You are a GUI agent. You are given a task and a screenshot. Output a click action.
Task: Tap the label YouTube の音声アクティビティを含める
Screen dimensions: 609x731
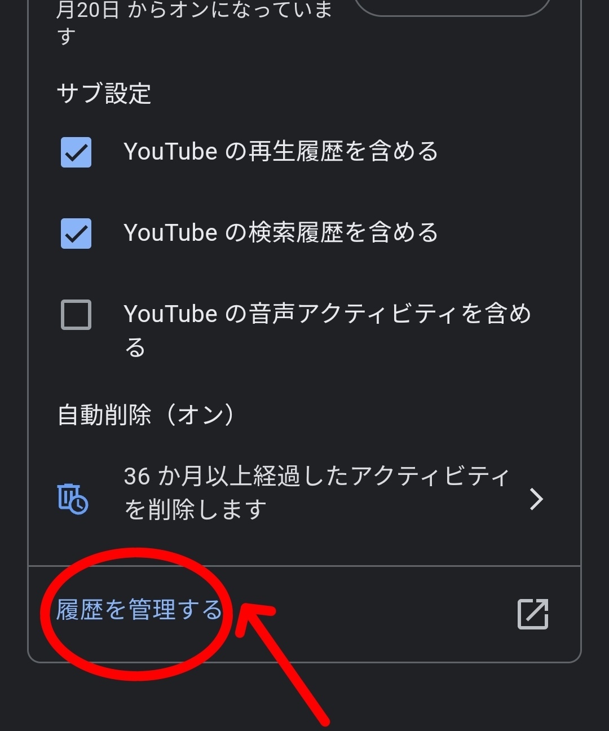[327, 331]
